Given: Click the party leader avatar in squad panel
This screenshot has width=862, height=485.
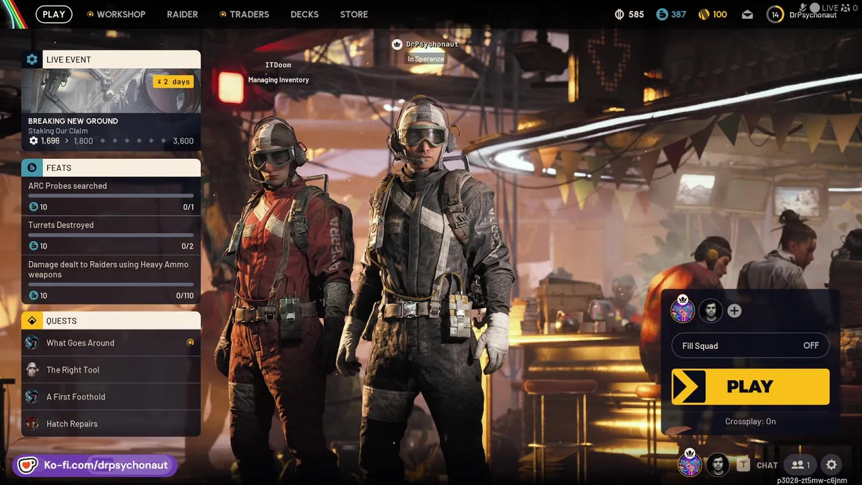Looking at the screenshot, I should coord(683,311).
